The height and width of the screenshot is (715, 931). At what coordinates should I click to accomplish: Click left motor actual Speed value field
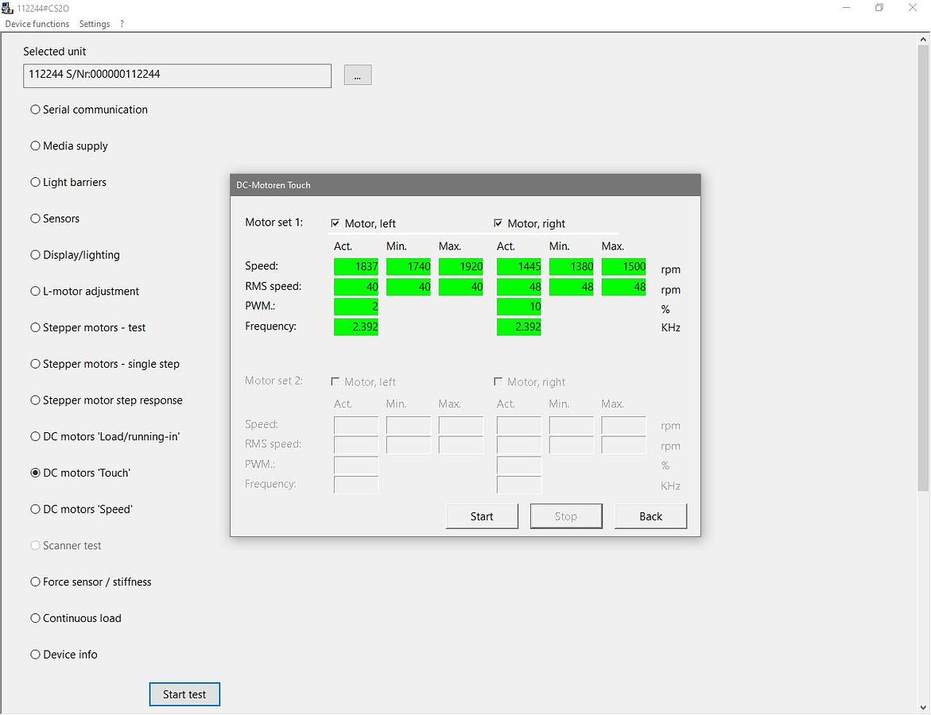click(356, 267)
